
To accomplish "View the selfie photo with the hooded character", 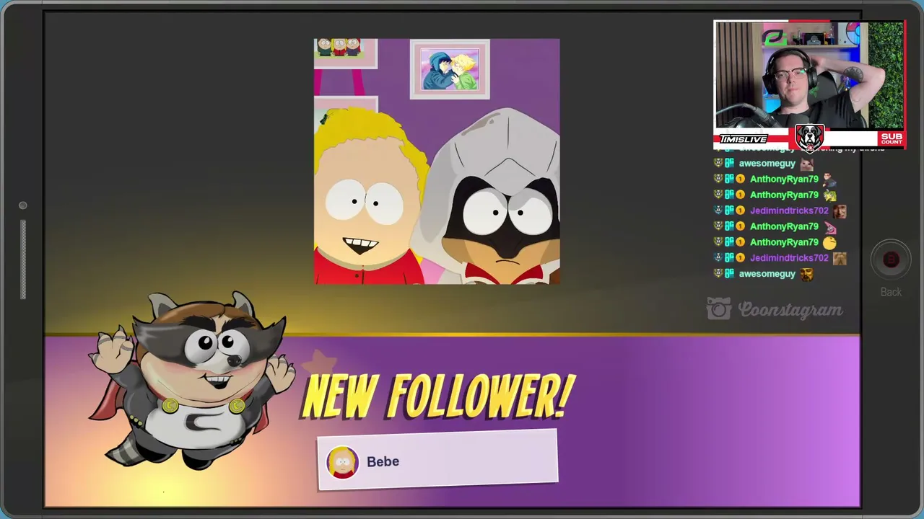I will pos(437,161).
